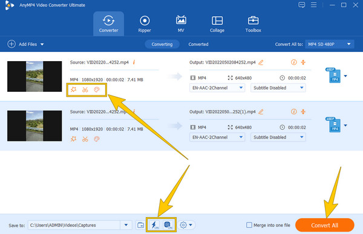The image size is (363, 234).
Task: Click the edit (star wand) icon for first video
Action: click(74, 89)
